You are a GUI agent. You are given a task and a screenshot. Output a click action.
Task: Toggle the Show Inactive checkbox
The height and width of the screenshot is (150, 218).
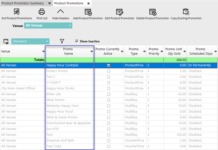pyautogui.click(x=77, y=41)
